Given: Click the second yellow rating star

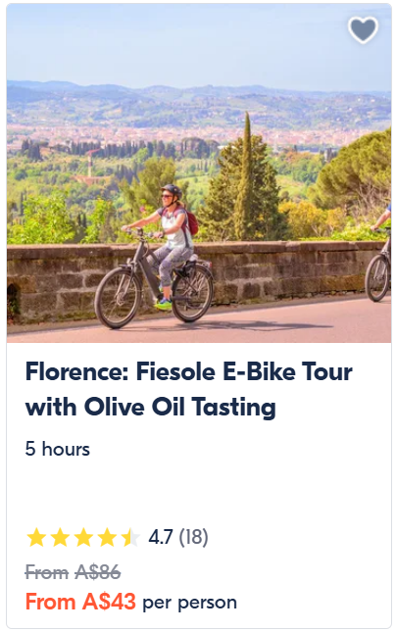Looking at the screenshot, I should (60, 537).
